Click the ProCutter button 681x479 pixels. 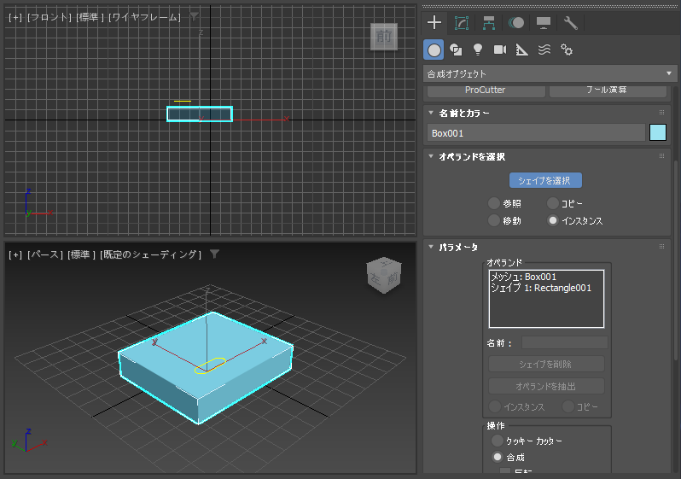point(486,90)
